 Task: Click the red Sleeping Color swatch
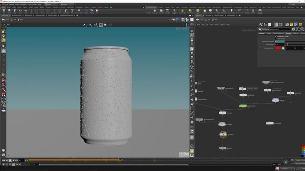click(278, 48)
